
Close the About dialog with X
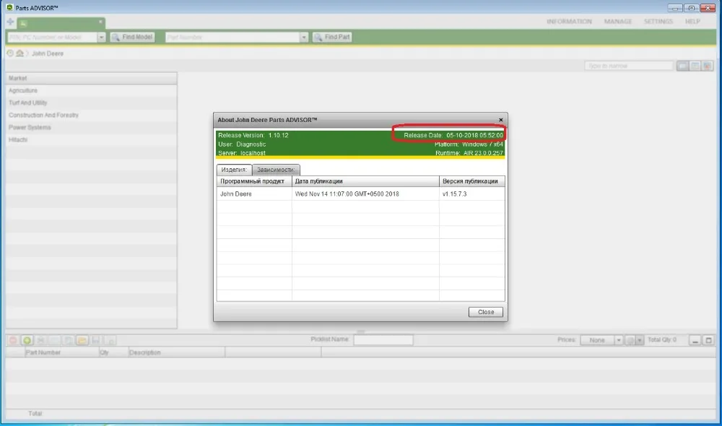click(x=500, y=120)
